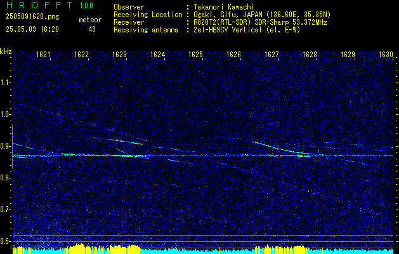Click the 1628 time axis marker
The height and width of the screenshot is (254, 399).
(x=310, y=55)
